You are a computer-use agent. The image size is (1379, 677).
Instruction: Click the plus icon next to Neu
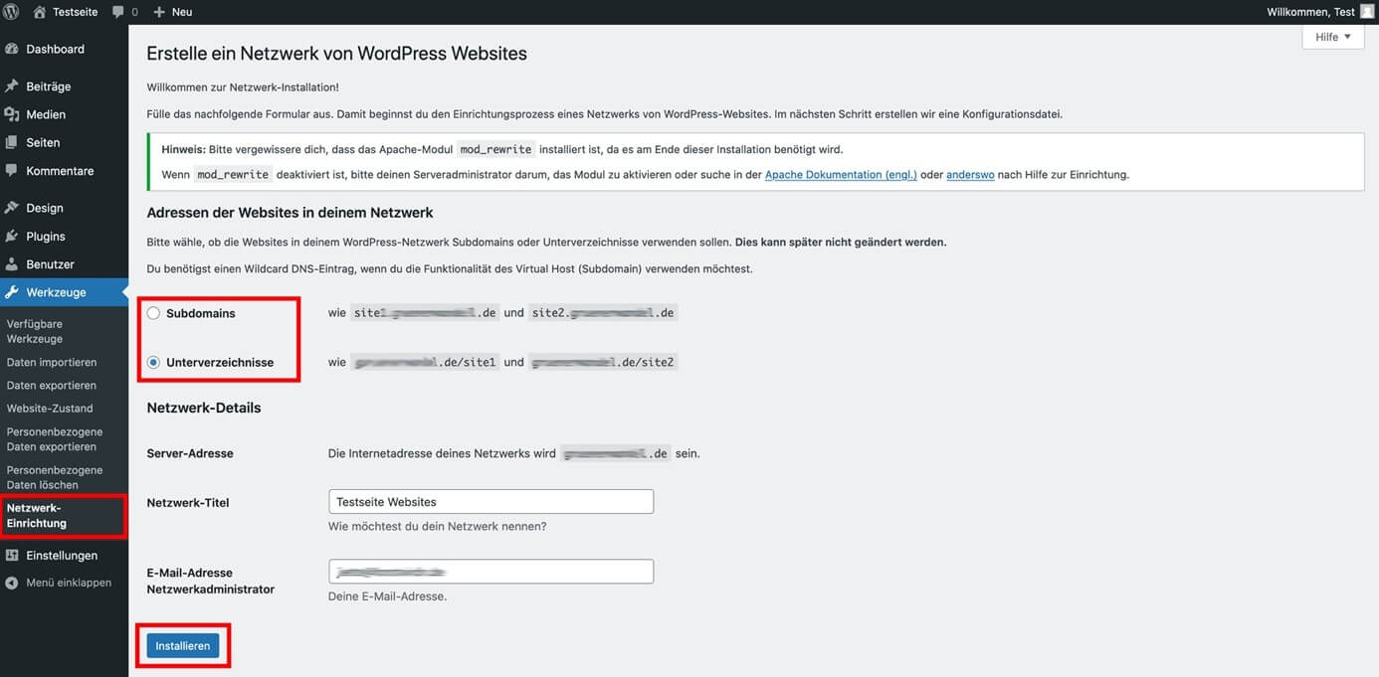(159, 12)
